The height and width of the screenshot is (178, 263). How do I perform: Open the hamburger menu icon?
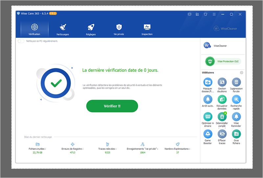(x=214, y=14)
